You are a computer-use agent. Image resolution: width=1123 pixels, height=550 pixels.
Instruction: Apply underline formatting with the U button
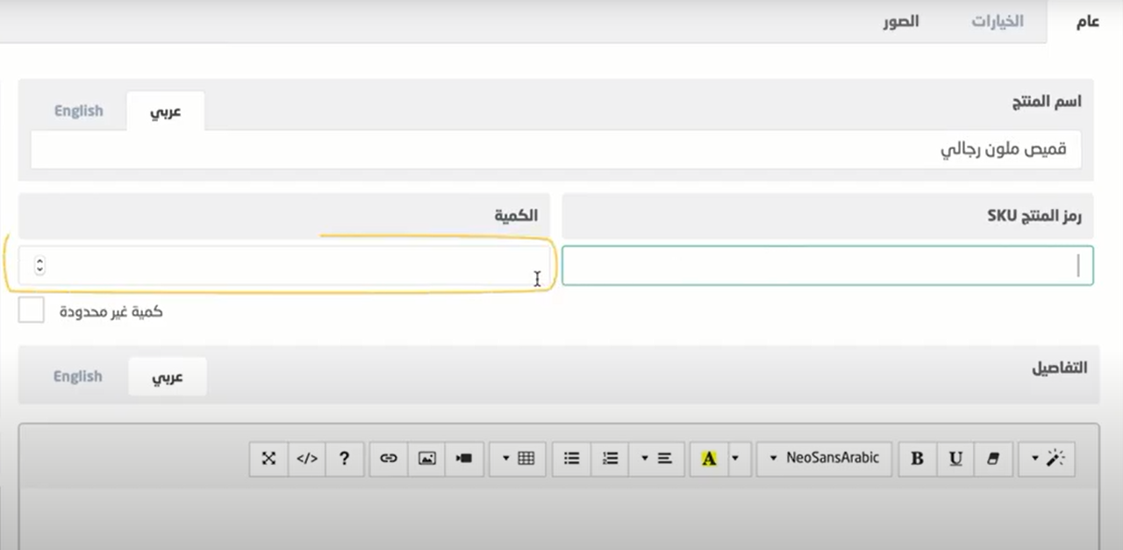(x=956, y=458)
